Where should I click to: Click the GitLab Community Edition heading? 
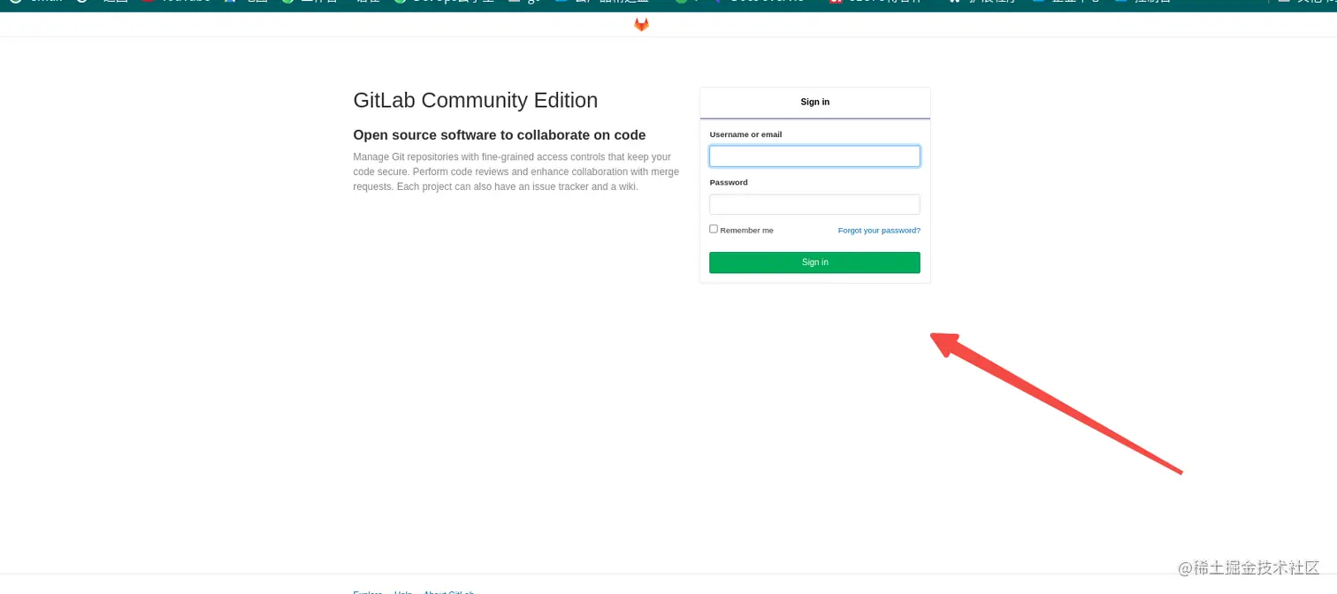click(476, 100)
